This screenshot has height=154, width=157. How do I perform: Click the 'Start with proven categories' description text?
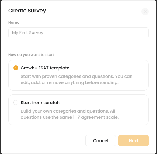click(x=76, y=79)
